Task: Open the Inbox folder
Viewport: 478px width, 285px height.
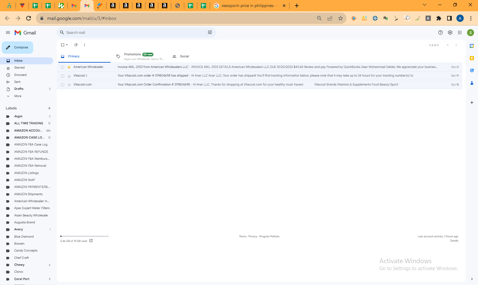Action: pos(27,61)
